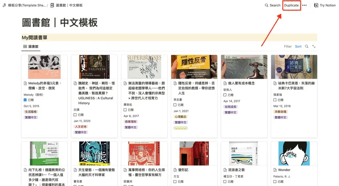Click the page icon beside 天生變態 title
The height and width of the screenshot is (186, 339).
(75, 170)
